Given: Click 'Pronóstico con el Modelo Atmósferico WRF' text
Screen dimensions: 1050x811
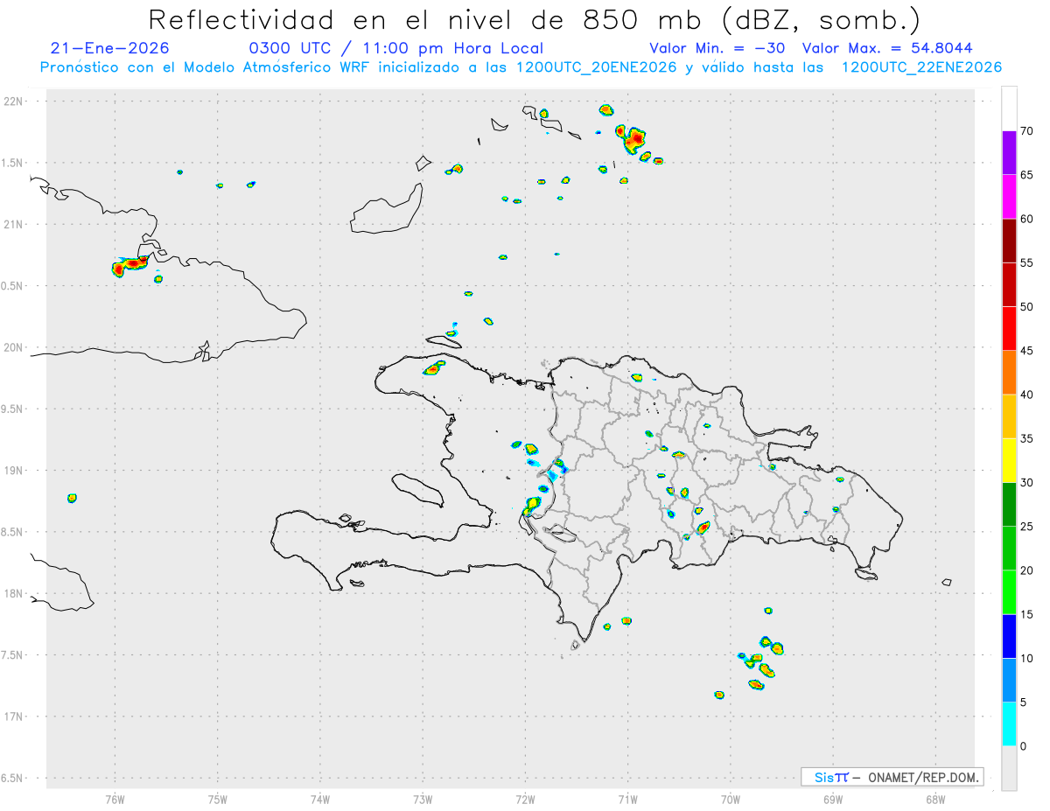Looking at the screenshot, I should [x=207, y=67].
